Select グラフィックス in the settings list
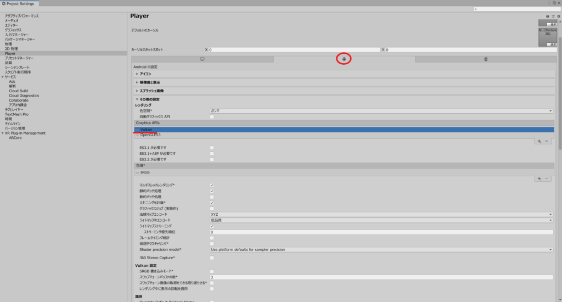This screenshot has height=302, width=562. click(x=13, y=30)
